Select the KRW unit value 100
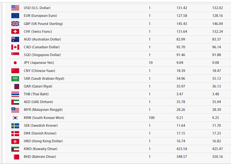 coord(152,118)
